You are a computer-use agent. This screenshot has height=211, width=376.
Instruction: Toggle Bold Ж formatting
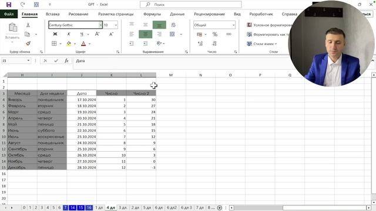click(55, 34)
